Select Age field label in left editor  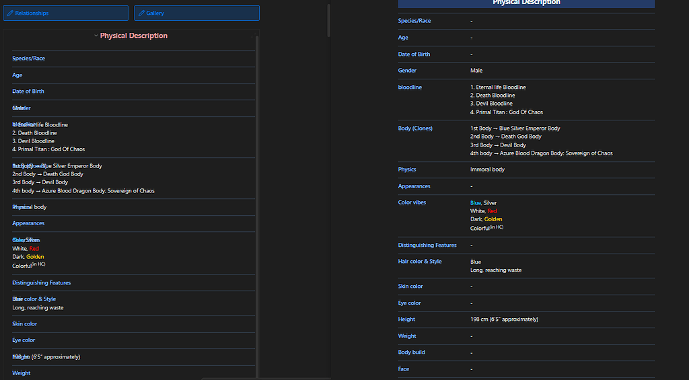[x=17, y=75]
